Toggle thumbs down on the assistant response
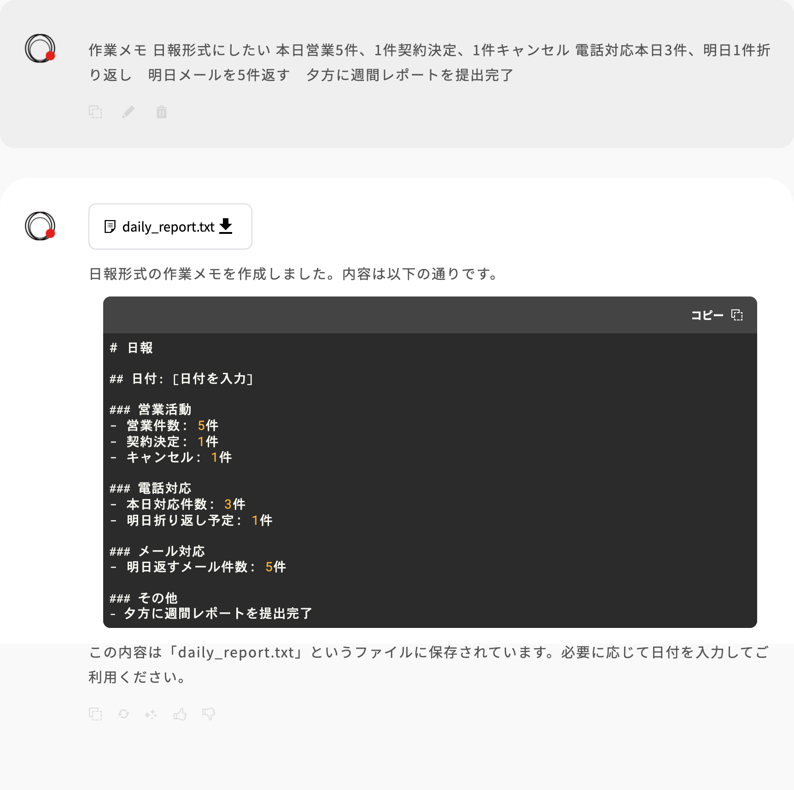Image resolution: width=794 pixels, height=790 pixels. point(208,714)
